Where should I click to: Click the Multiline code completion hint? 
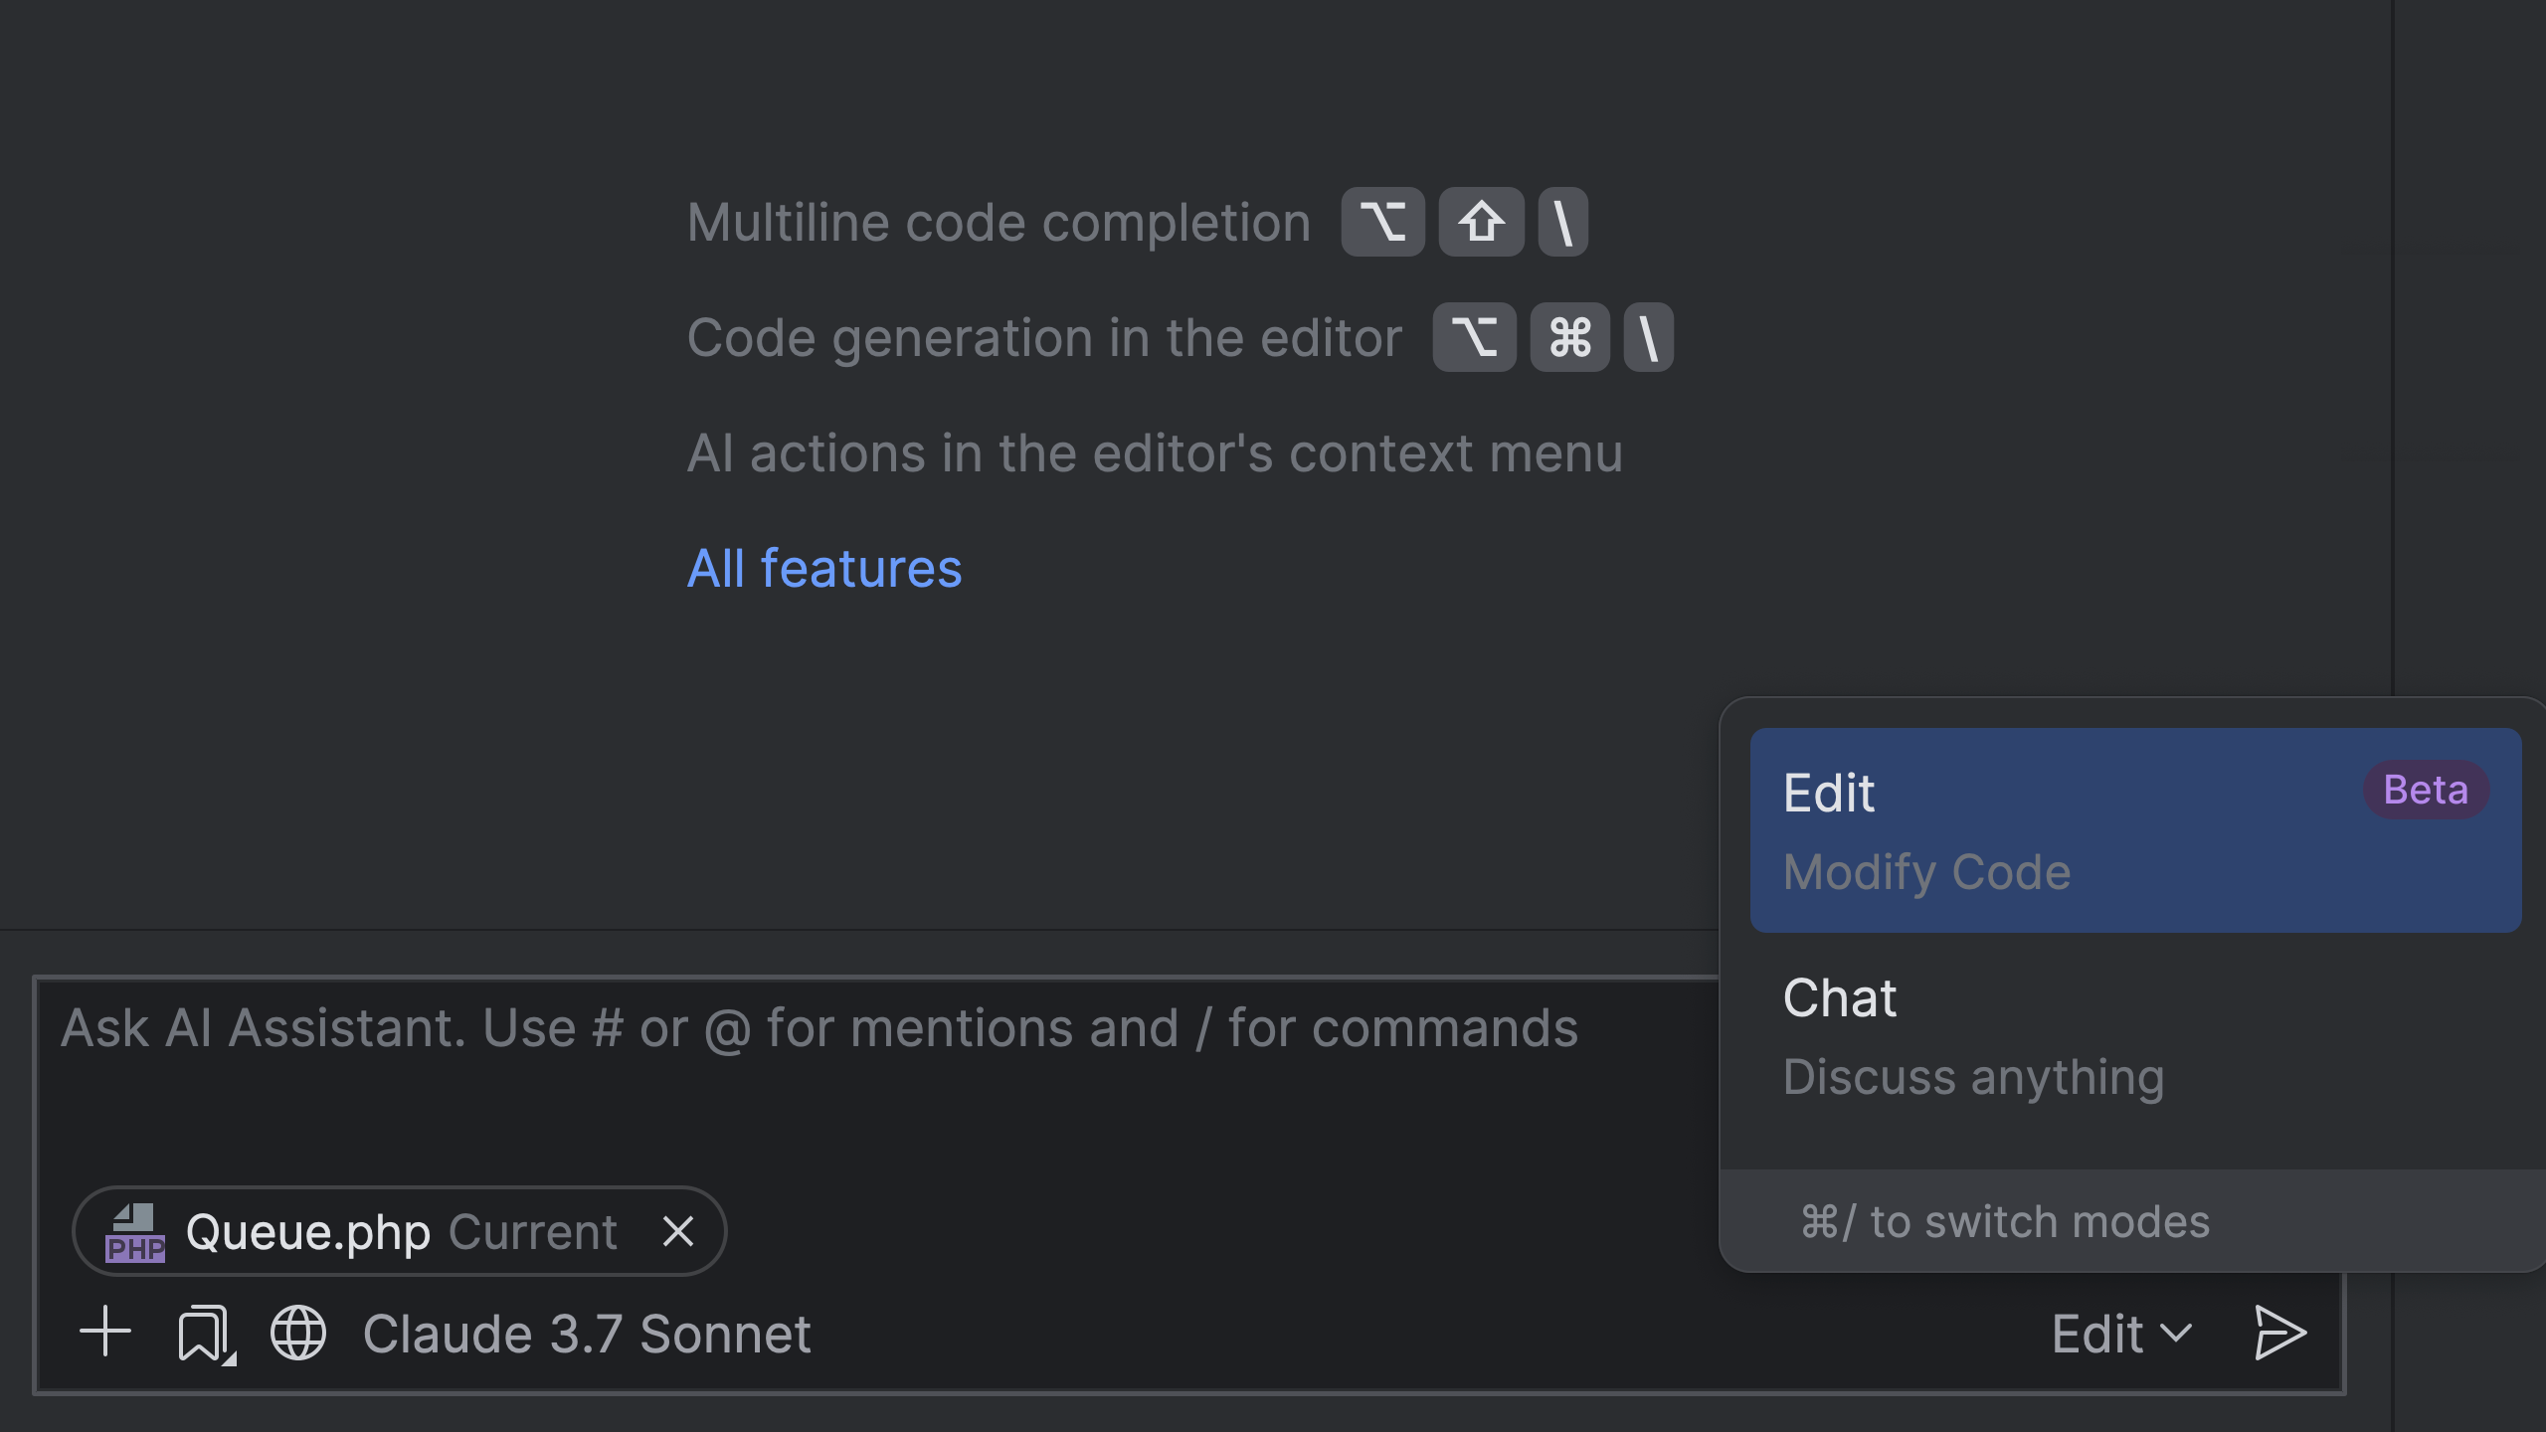(x=999, y=223)
